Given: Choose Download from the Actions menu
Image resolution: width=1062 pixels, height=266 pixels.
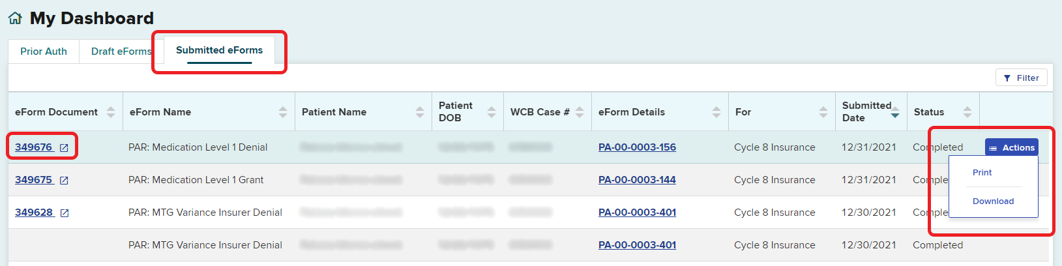Looking at the screenshot, I should [x=993, y=201].
